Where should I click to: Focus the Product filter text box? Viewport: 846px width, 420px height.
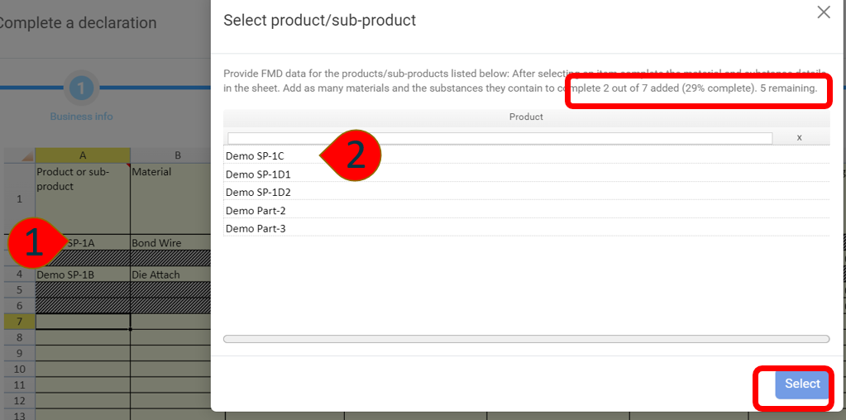499,138
